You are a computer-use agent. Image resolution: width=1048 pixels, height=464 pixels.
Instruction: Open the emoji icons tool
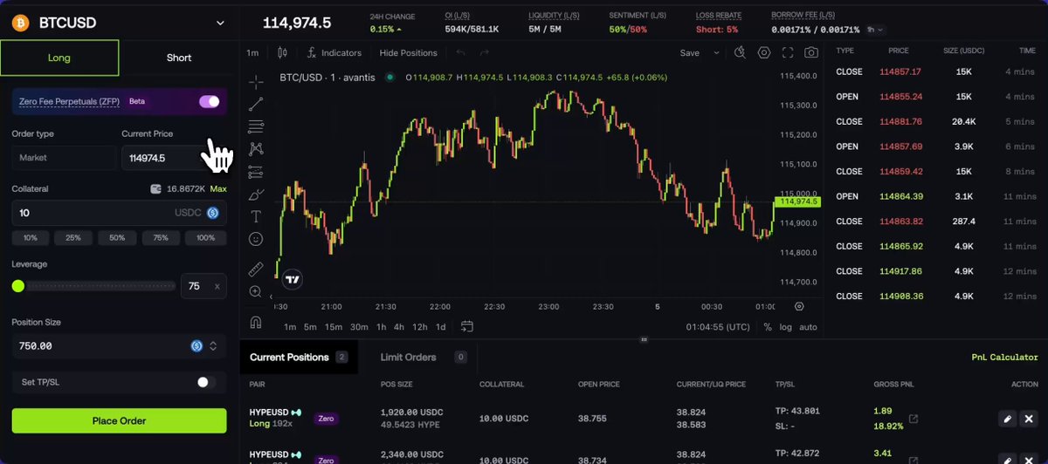click(x=256, y=239)
